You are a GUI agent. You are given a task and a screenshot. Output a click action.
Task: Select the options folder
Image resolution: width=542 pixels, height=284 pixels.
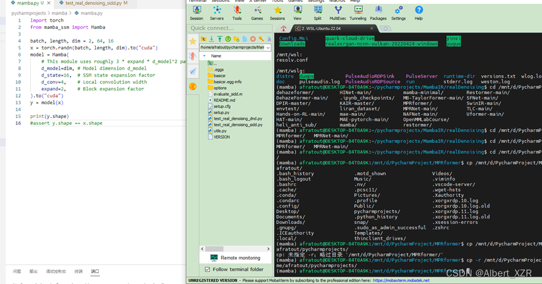[x=217, y=88]
